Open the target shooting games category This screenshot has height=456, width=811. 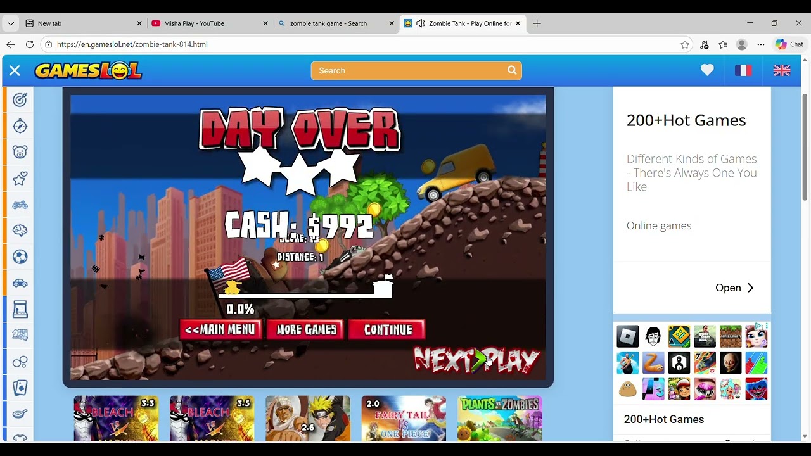[20, 99]
